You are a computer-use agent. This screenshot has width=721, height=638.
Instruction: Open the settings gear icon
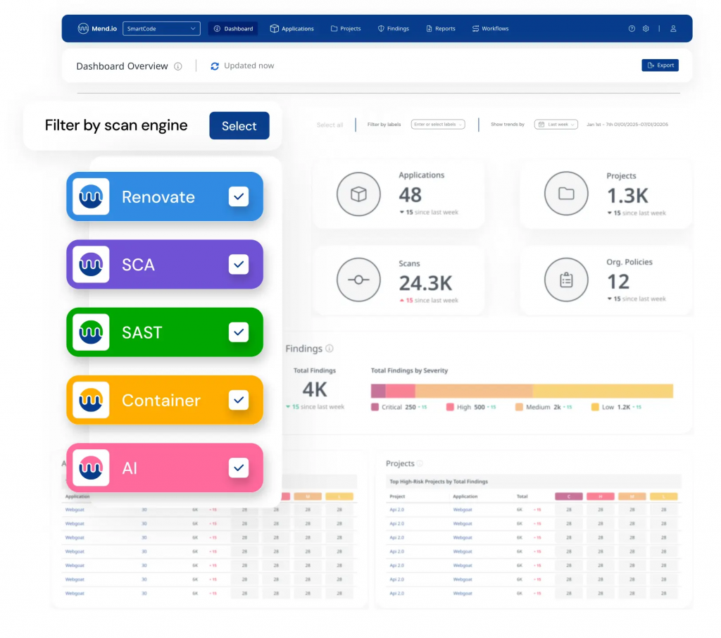(646, 28)
